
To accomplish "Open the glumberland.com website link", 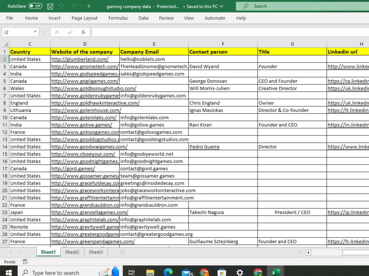I will (80, 59).
